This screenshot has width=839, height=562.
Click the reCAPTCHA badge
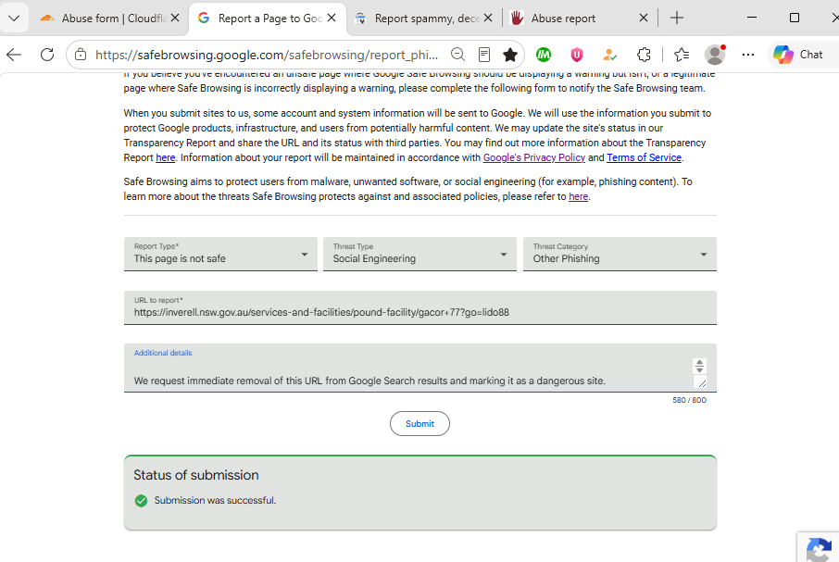818,547
